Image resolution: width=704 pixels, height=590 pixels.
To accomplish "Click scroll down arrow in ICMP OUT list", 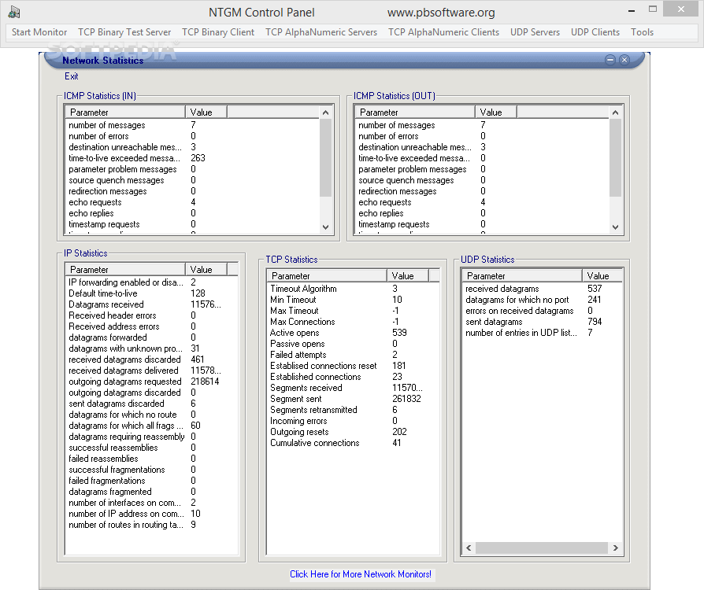I will (615, 227).
